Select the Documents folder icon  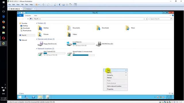click(69, 28)
